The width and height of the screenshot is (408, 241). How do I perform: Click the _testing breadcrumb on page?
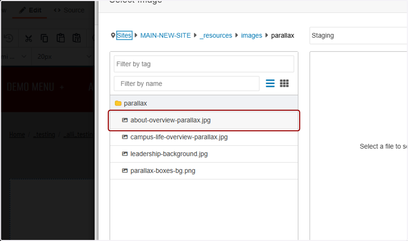[44, 135]
